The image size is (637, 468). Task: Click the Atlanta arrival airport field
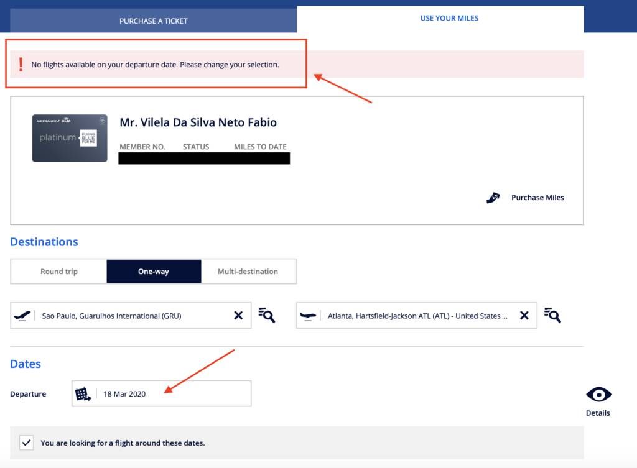[417, 315]
